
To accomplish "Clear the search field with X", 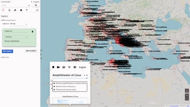I will click(29, 6).
